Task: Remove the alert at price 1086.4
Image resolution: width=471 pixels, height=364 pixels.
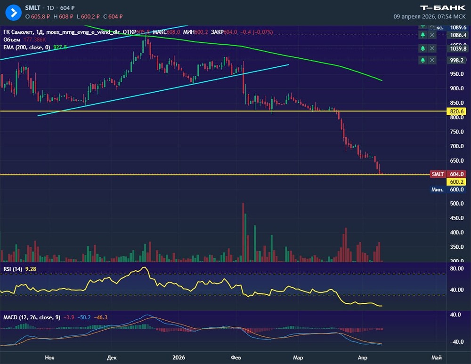Action: [x=432, y=35]
